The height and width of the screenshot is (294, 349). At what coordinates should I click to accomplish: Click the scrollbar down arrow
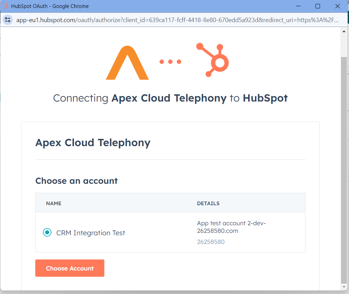[x=344, y=287]
